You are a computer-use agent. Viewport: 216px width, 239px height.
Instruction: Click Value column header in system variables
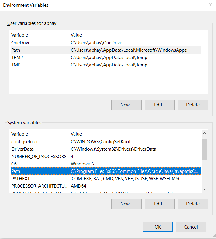[x=135, y=134]
